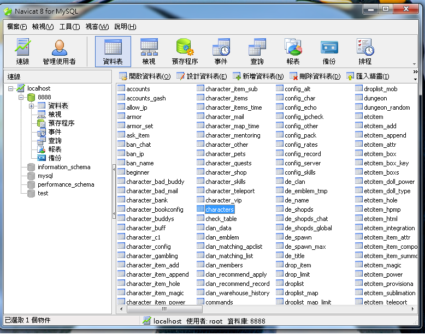
Task: Open the 預存程序 stored procedures icon
Action: (185, 51)
